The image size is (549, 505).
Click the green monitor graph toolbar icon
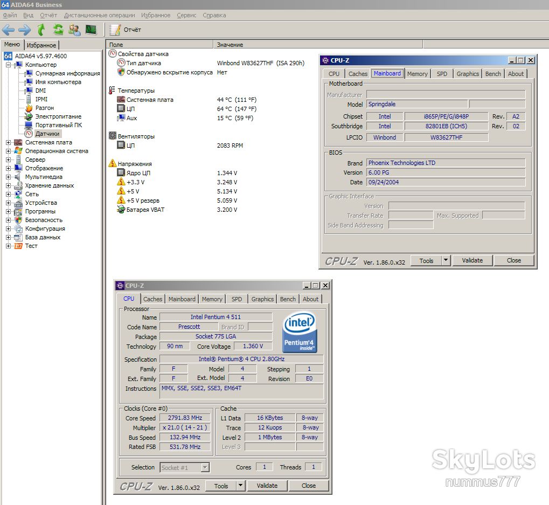91,30
